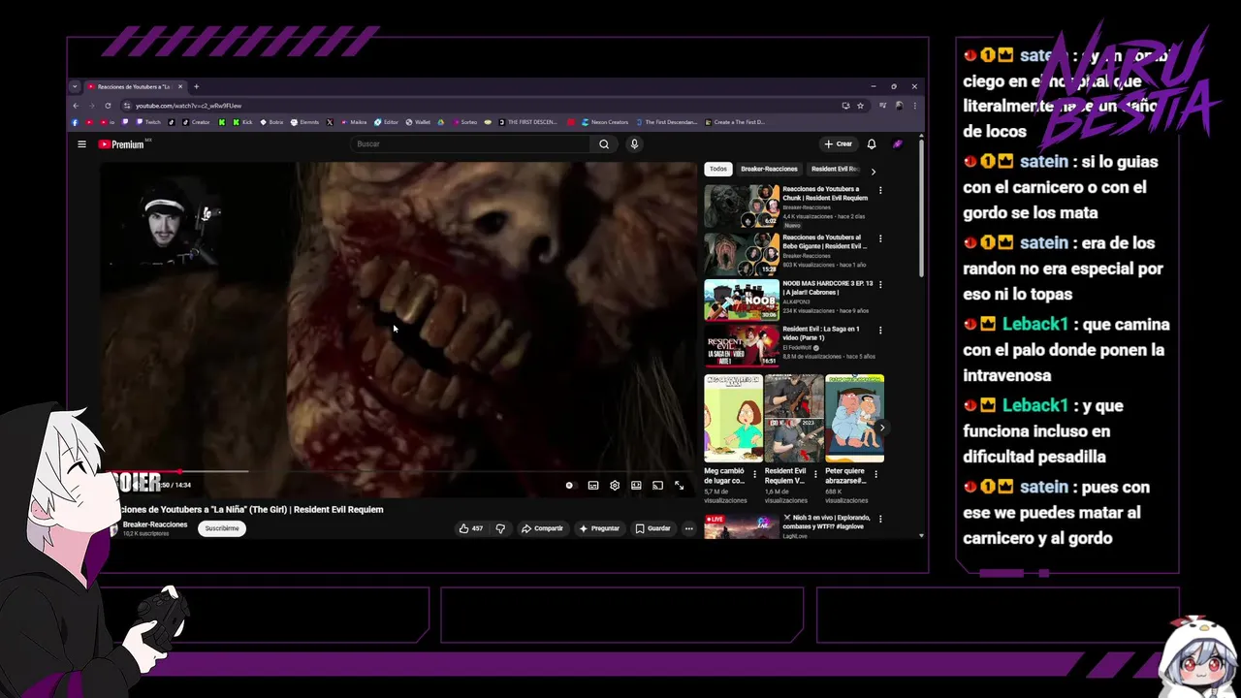Viewport: 1241px width, 698px height.
Task: Start voice search with microphone icon
Action: tap(634, 144)
